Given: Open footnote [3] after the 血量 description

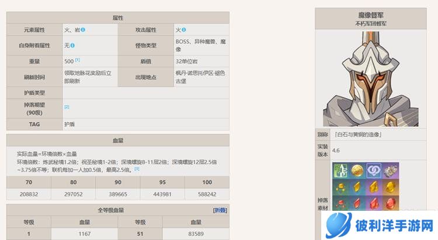Looking at the screenshot, I should tap(137, 169).
